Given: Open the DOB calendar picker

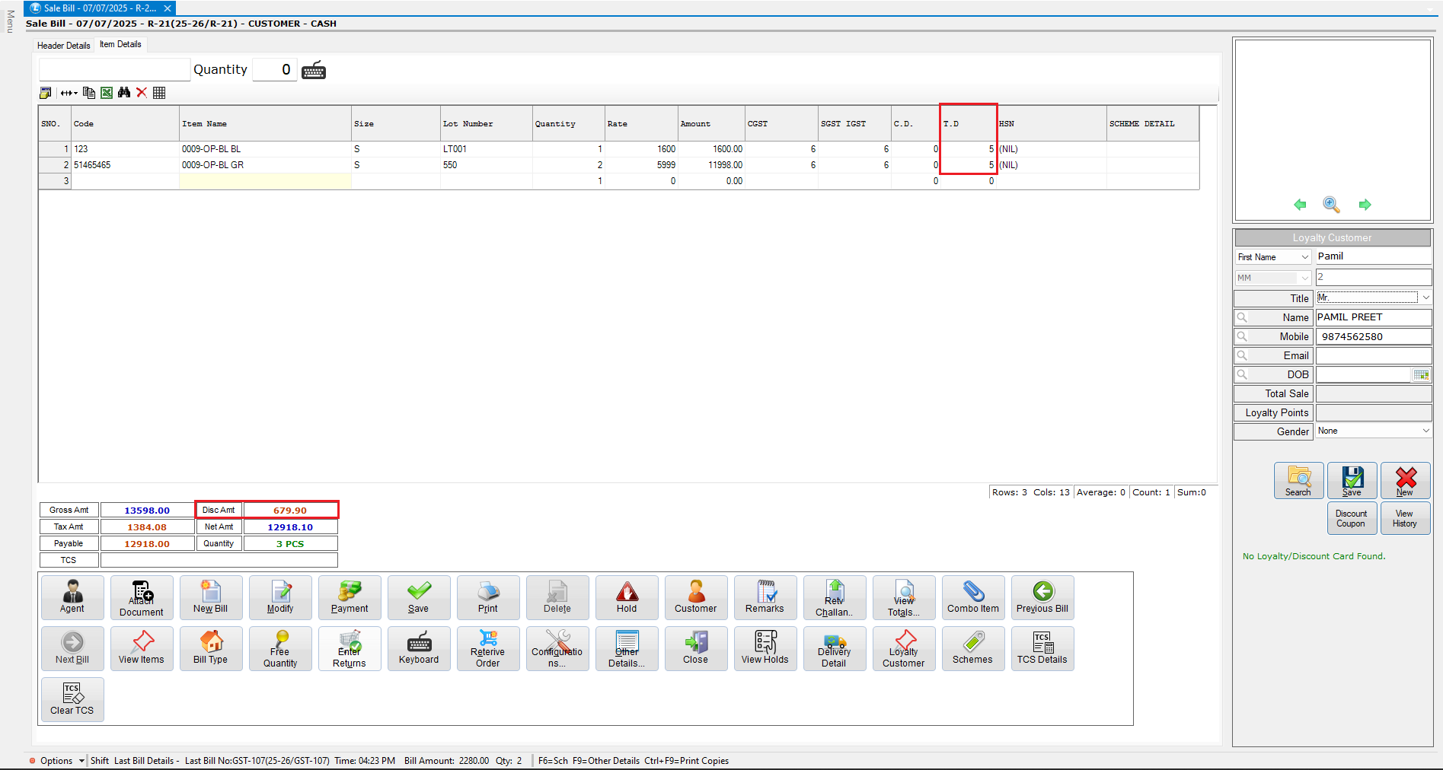Looking at the screenshot, I should (1421, 374).
